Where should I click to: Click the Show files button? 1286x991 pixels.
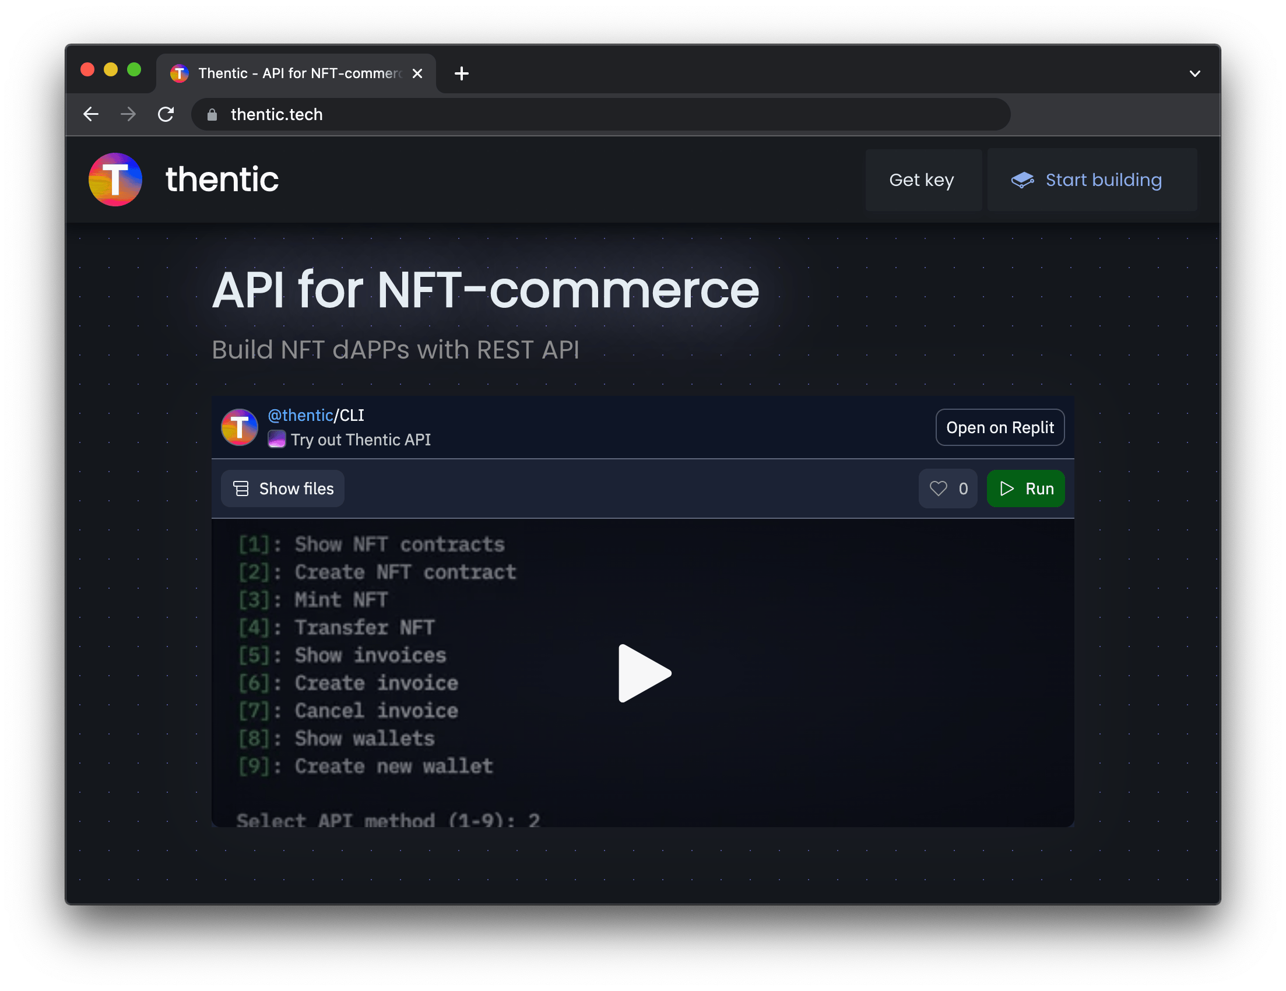coord(283,489)
